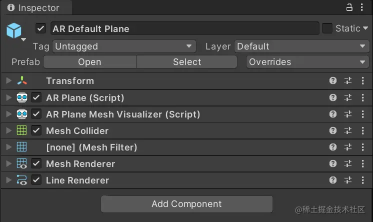Open the prefab Overrides dropdown
373x222 pixels.
[307, 62]
